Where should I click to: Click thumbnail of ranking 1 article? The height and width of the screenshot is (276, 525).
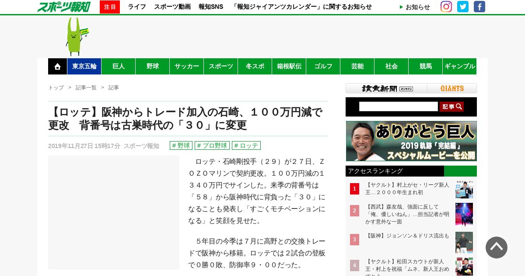(x=464, y=189)
